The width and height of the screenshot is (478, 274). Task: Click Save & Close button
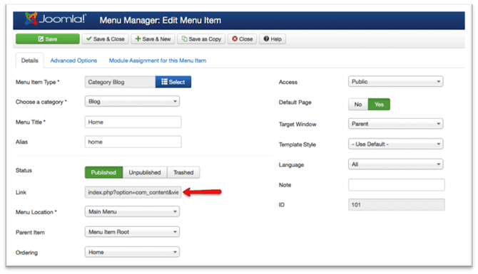pyautogui.click(x=105, y=39)
